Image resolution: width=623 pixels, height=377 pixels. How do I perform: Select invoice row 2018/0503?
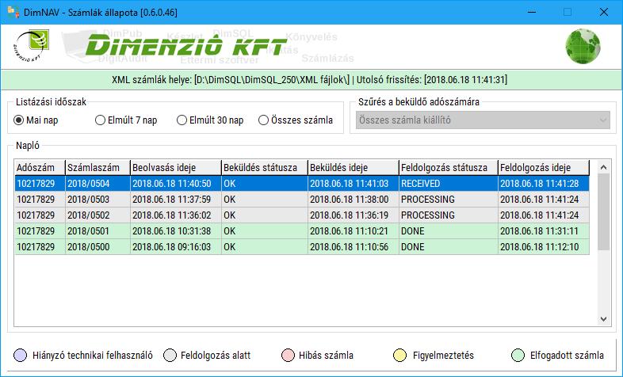(x=302, y=200)
